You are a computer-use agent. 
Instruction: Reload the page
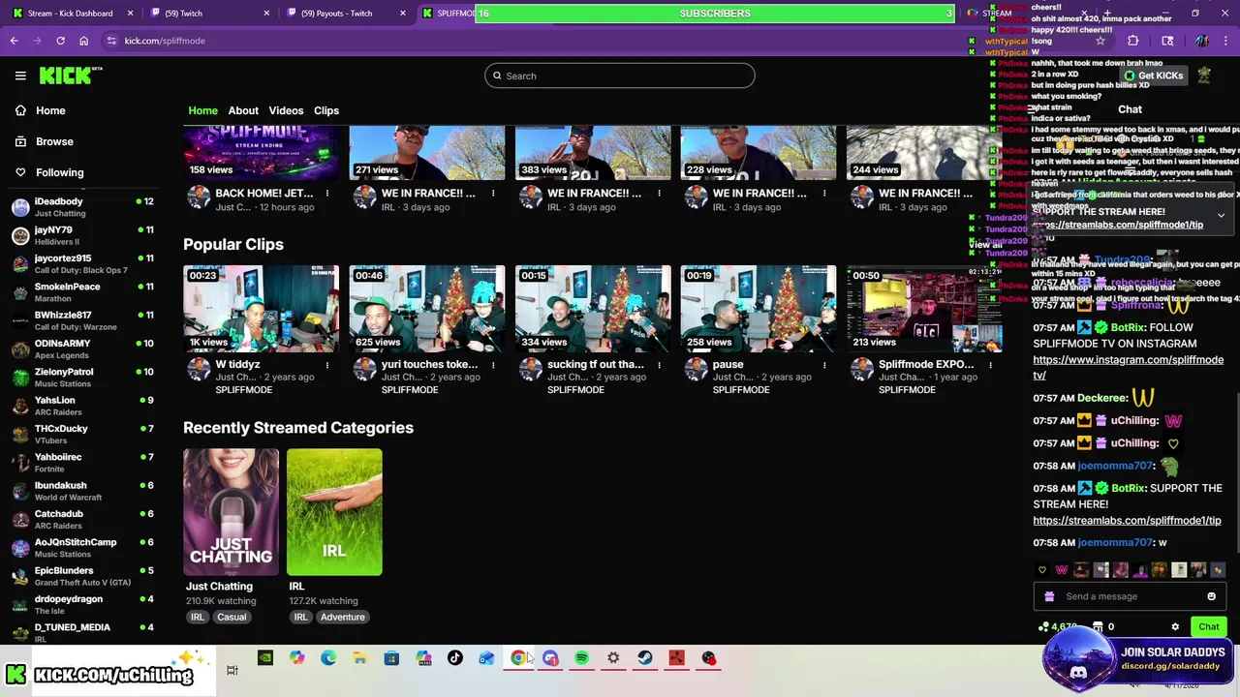point(60,41)
